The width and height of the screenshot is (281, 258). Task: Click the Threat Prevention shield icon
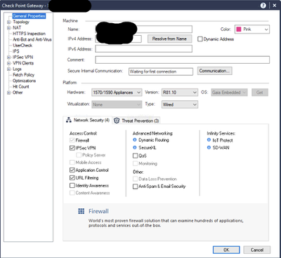pyautogui.click(x=117, y=121)
